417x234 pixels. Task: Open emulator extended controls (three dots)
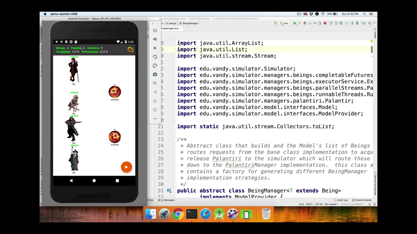(x=155, y=118)
